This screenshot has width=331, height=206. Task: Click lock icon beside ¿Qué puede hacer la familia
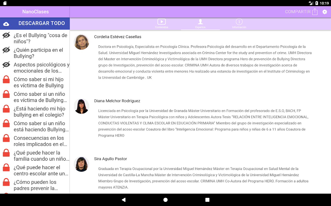click(6, 153)
